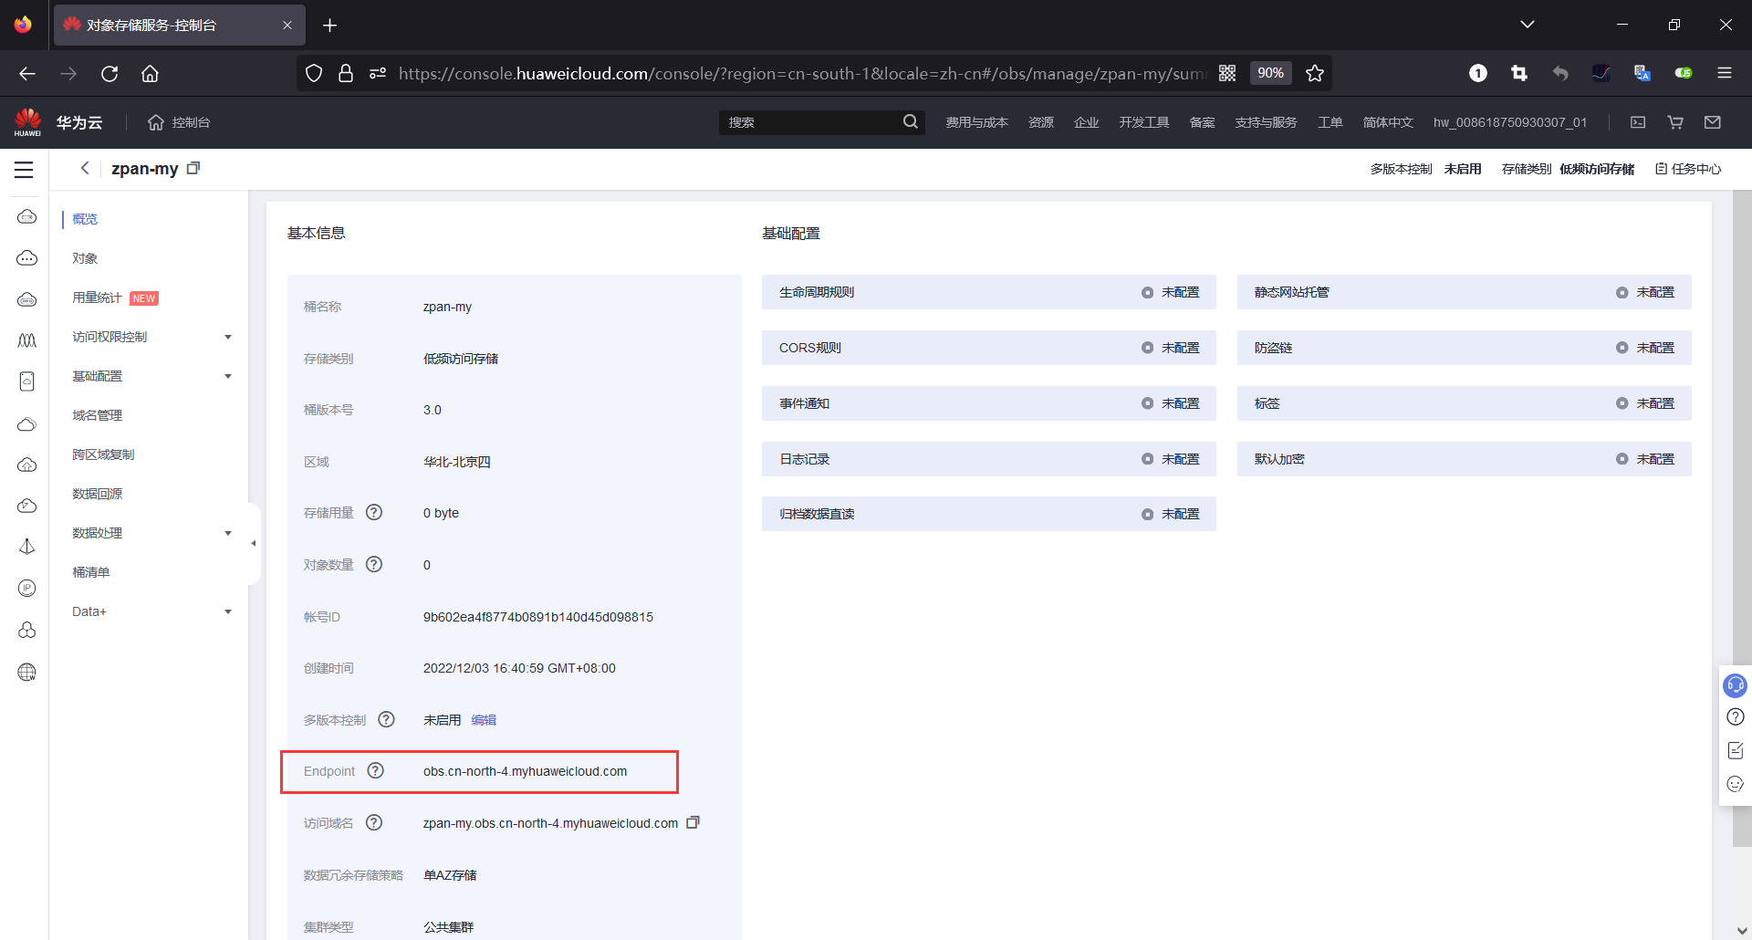
Task: Click 编辑 next to 多版本控制
Action: [x=484, y=720]
